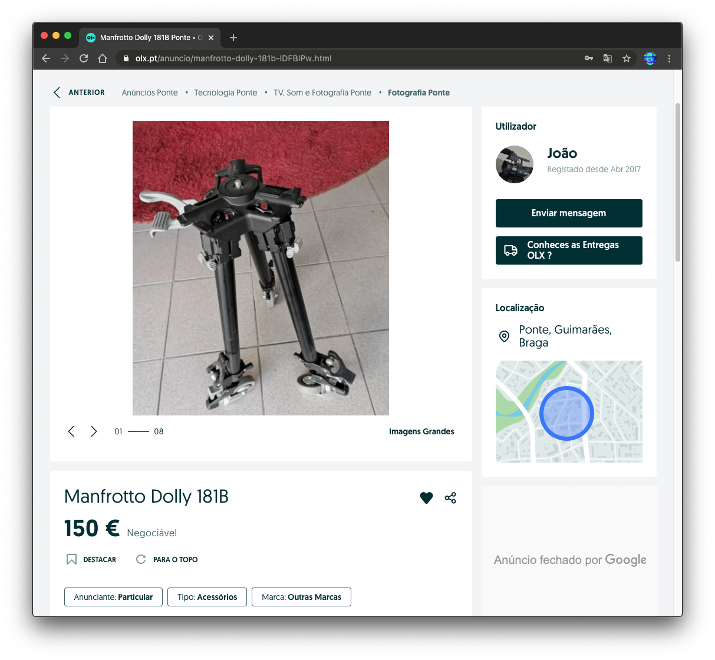The height and width of the screenshot is (660, 715).
Task: Open seller name João
Action: tap(562, 153)
